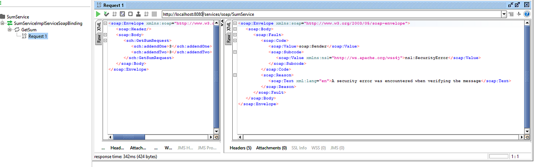Click SumServiceImplServiceSoapBinding interface green icon
Image resolution: width=542 pixels, height=167 pixels.
9,23
